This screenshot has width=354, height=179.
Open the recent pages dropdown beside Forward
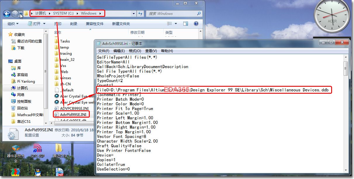pyautogui.click(x=21, y=14)
